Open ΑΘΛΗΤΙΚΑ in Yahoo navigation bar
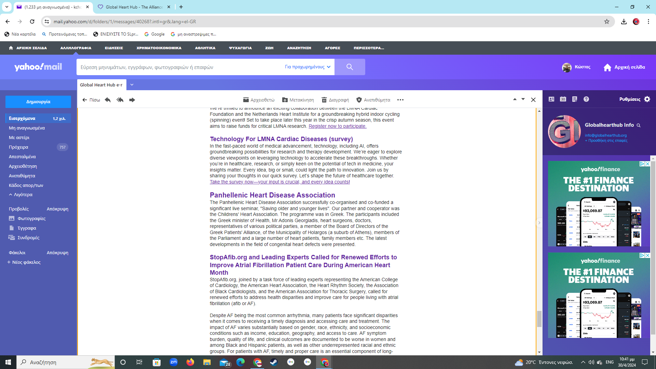The width and height of the screenshot is (656, 369). 205,48
